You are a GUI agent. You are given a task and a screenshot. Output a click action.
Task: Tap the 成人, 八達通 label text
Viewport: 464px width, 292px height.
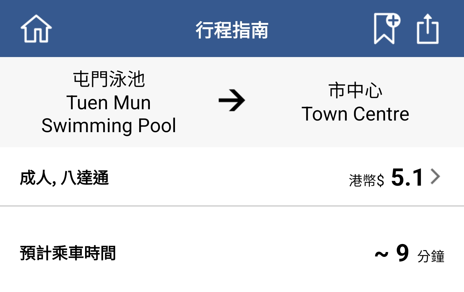click(x=64, y=178)
